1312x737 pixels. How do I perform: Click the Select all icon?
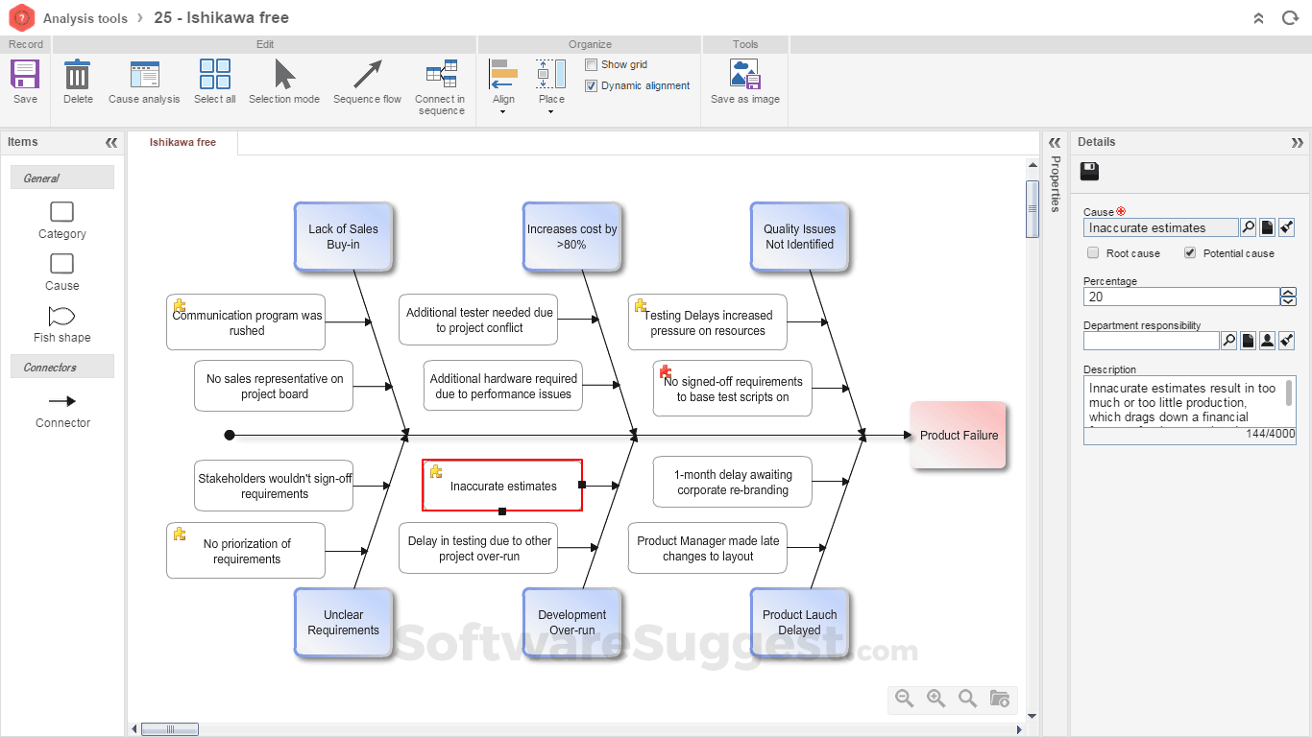pos(214,74)
